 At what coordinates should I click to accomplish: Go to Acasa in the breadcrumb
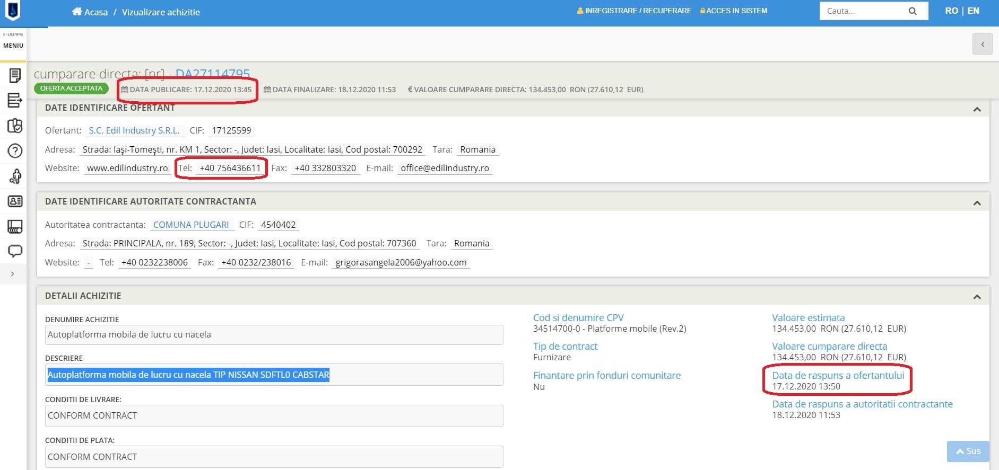(90, 12)
